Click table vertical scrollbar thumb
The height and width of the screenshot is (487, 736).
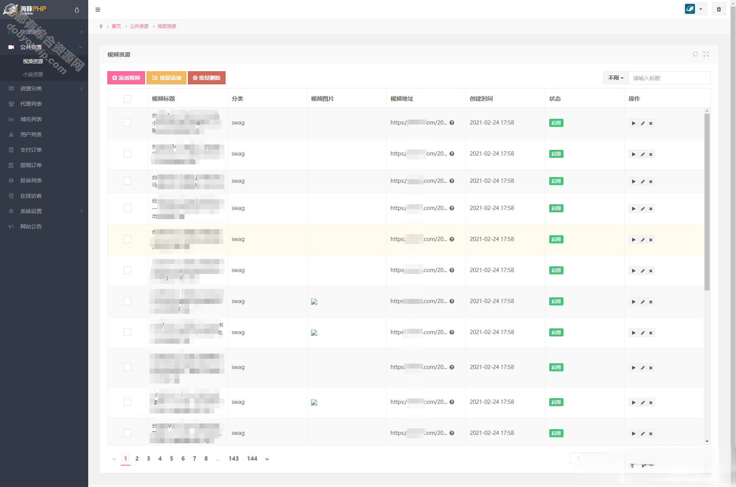[707, 202]
